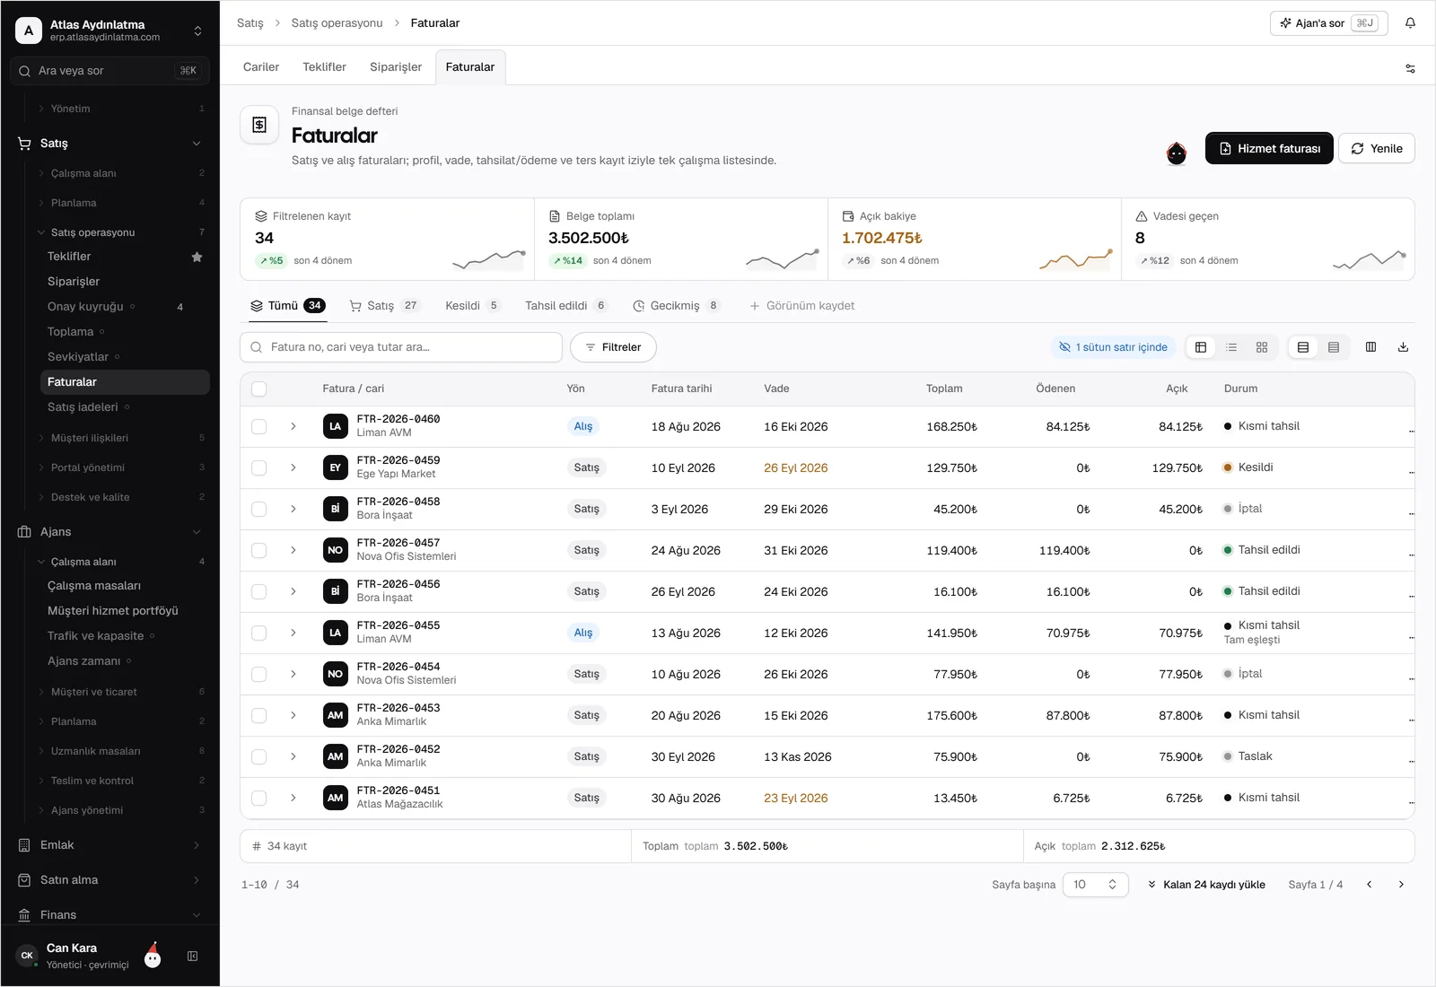Open page settings sliders icon near the tabs

[x=1410, y=68]
